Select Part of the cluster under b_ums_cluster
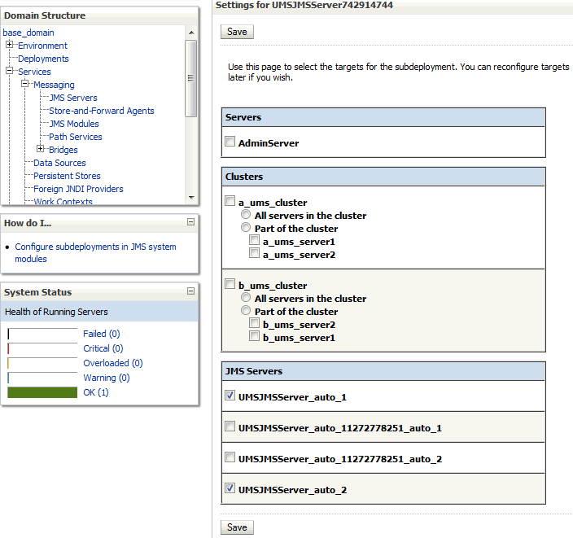Screen dimensions: 573x538 tap(246, 310)
